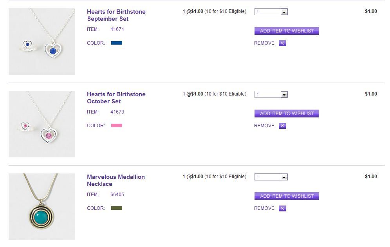Open Marvelous Medallion Necklace product link
390x247 pixels.
coord(116,180)
